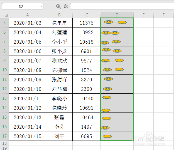The height and width of the screenshot is (150, 174).
Task: Click the value cell 13922
Action: [x=87, y=32]
